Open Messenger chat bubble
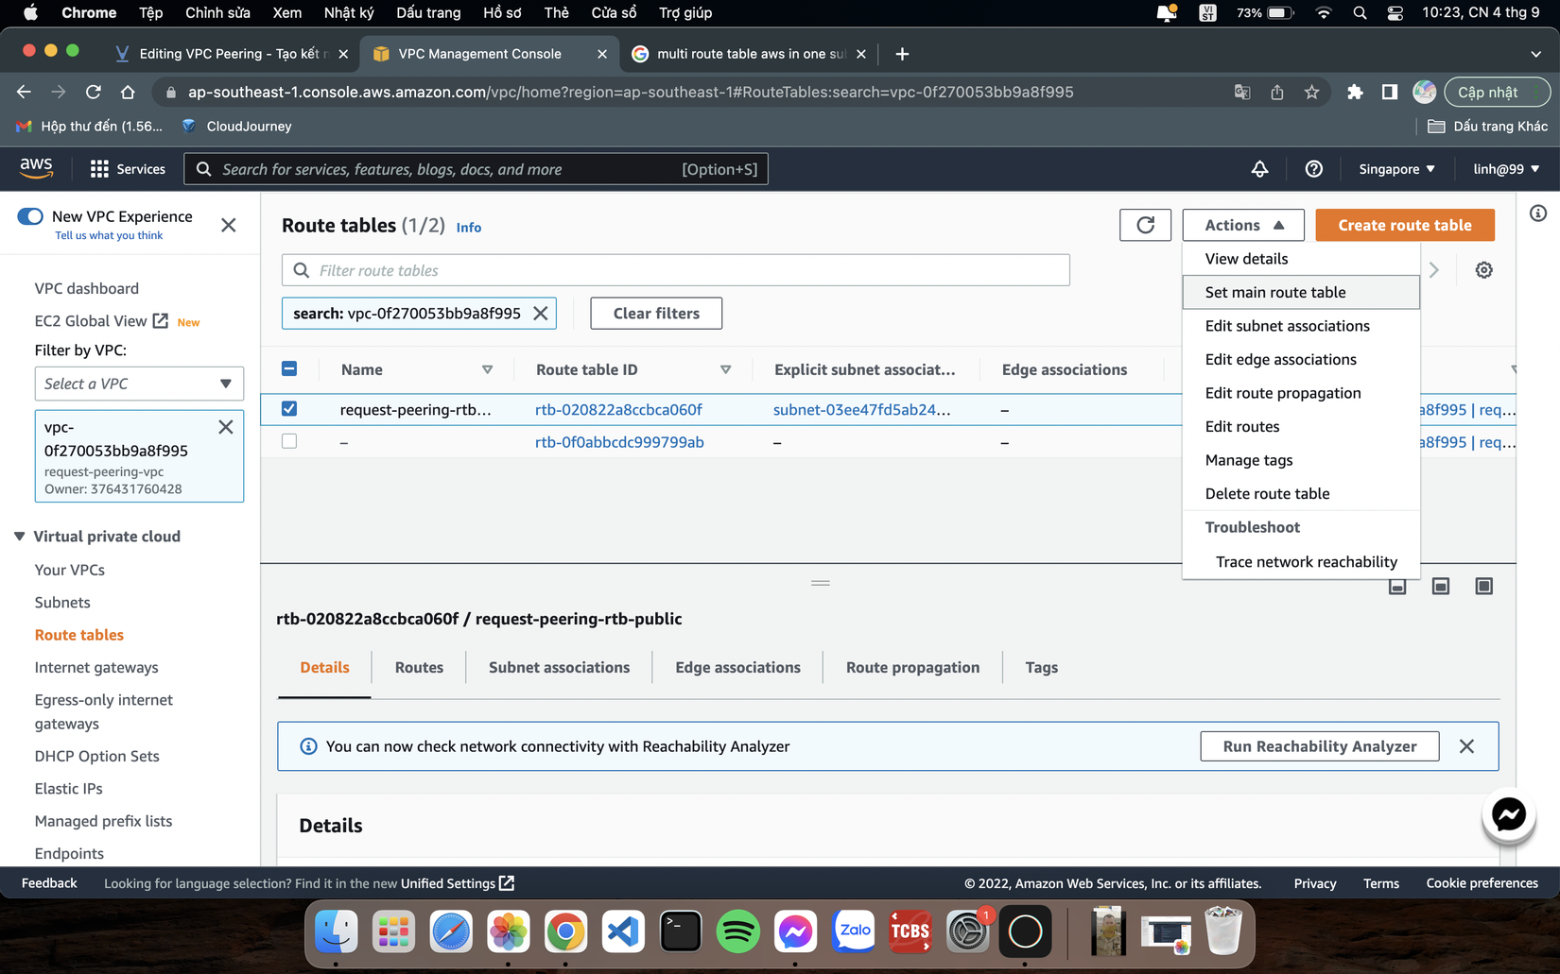This screenshot has width=1560, height=974. [1508, 814]
